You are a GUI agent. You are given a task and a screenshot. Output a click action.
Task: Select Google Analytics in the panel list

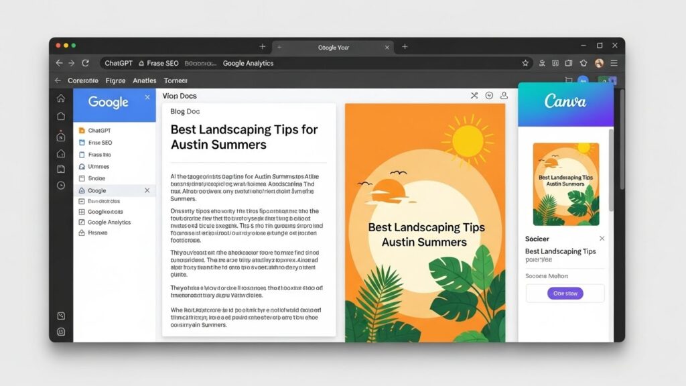tap(109, 222)
